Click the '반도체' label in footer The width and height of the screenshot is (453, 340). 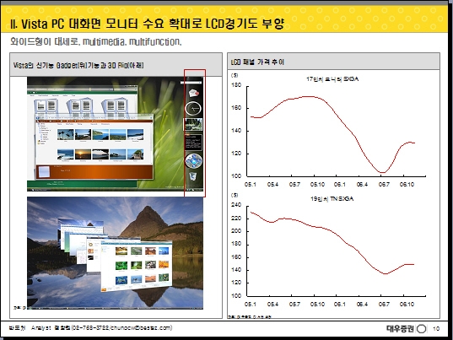click(17, 328)
